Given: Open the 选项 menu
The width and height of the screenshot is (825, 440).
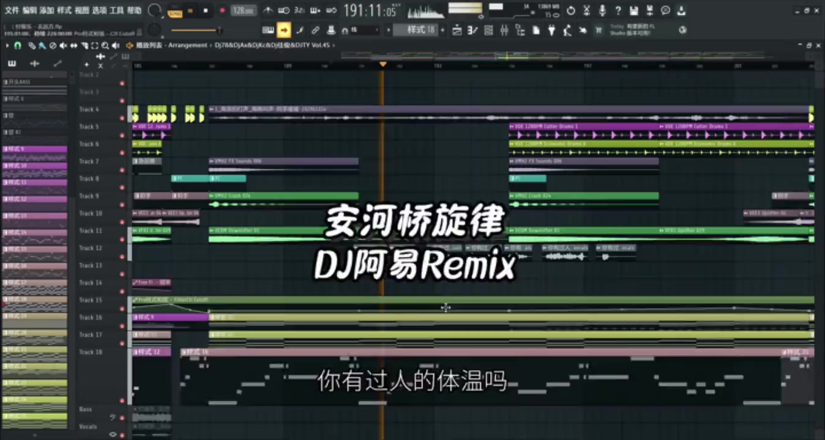Looking at the screenshot, I should tap(99, 10).
